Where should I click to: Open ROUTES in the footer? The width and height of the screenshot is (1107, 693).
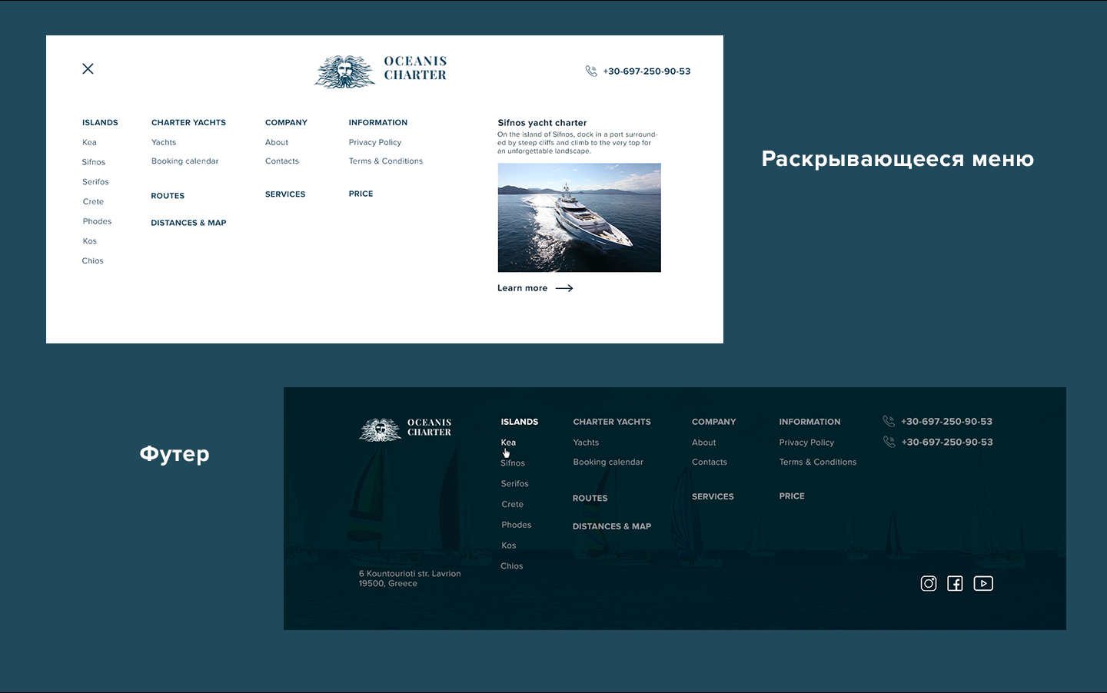pyautogui.click(x=590, y=499)
